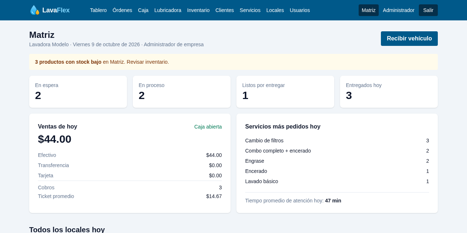This screenshot has height=233, width=467.
Task: Select Lubricadora in the top navigation
Action: 168,10
